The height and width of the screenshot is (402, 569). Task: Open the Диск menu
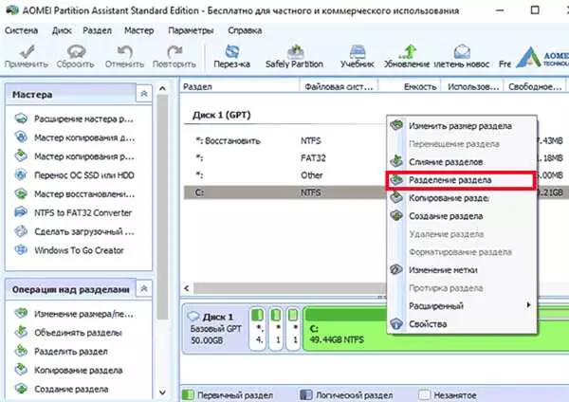[62, 30]
